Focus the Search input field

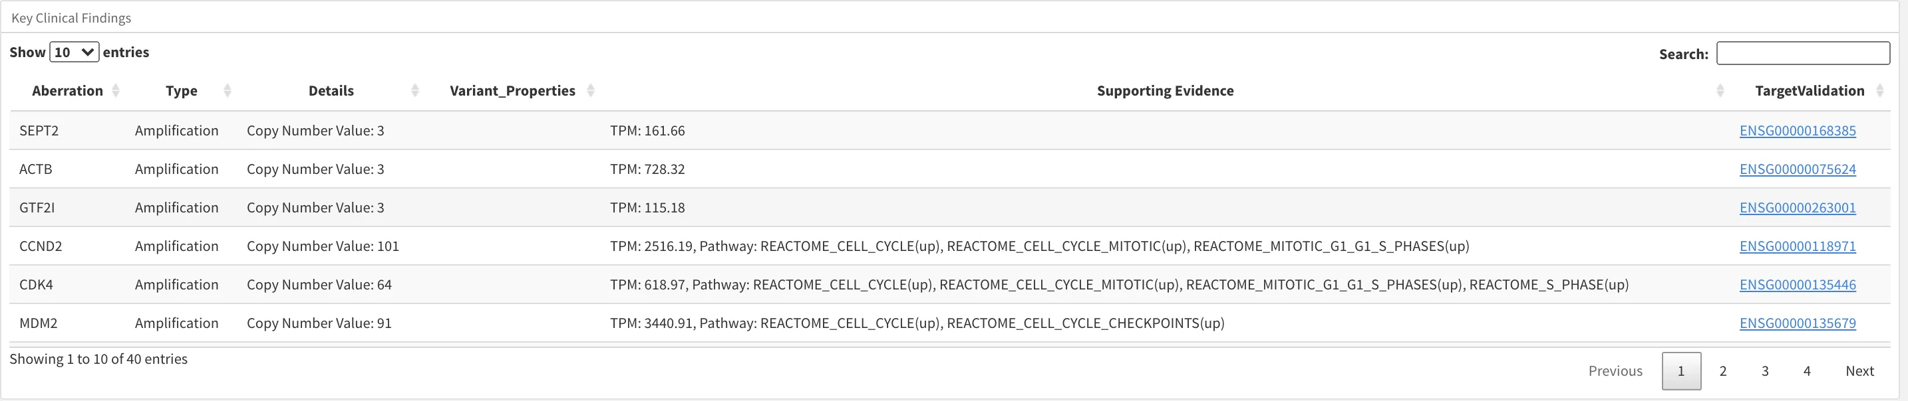pos(1803,53)
